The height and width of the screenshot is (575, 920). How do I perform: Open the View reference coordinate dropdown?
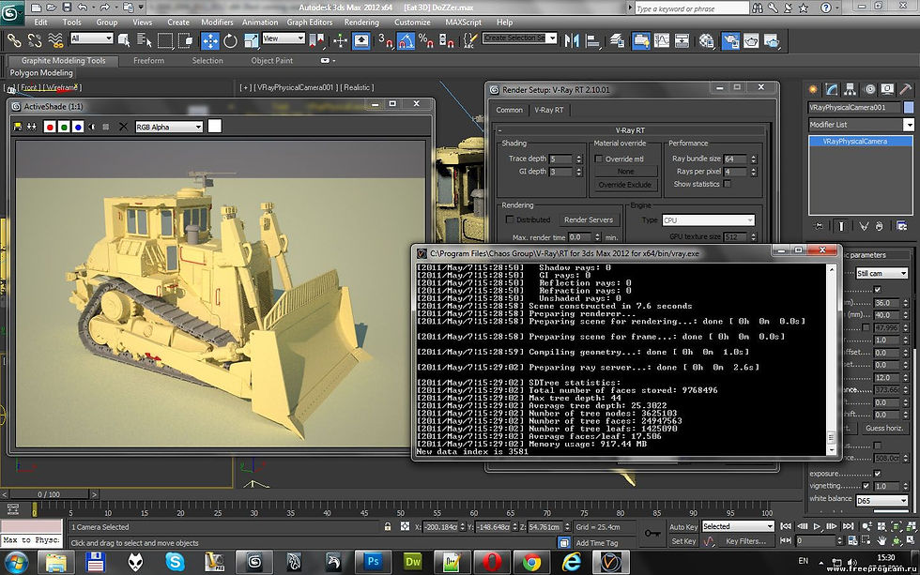(284, 38)
